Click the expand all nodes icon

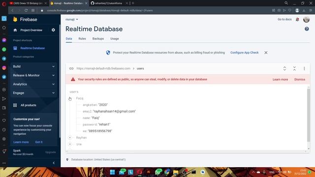284,68
